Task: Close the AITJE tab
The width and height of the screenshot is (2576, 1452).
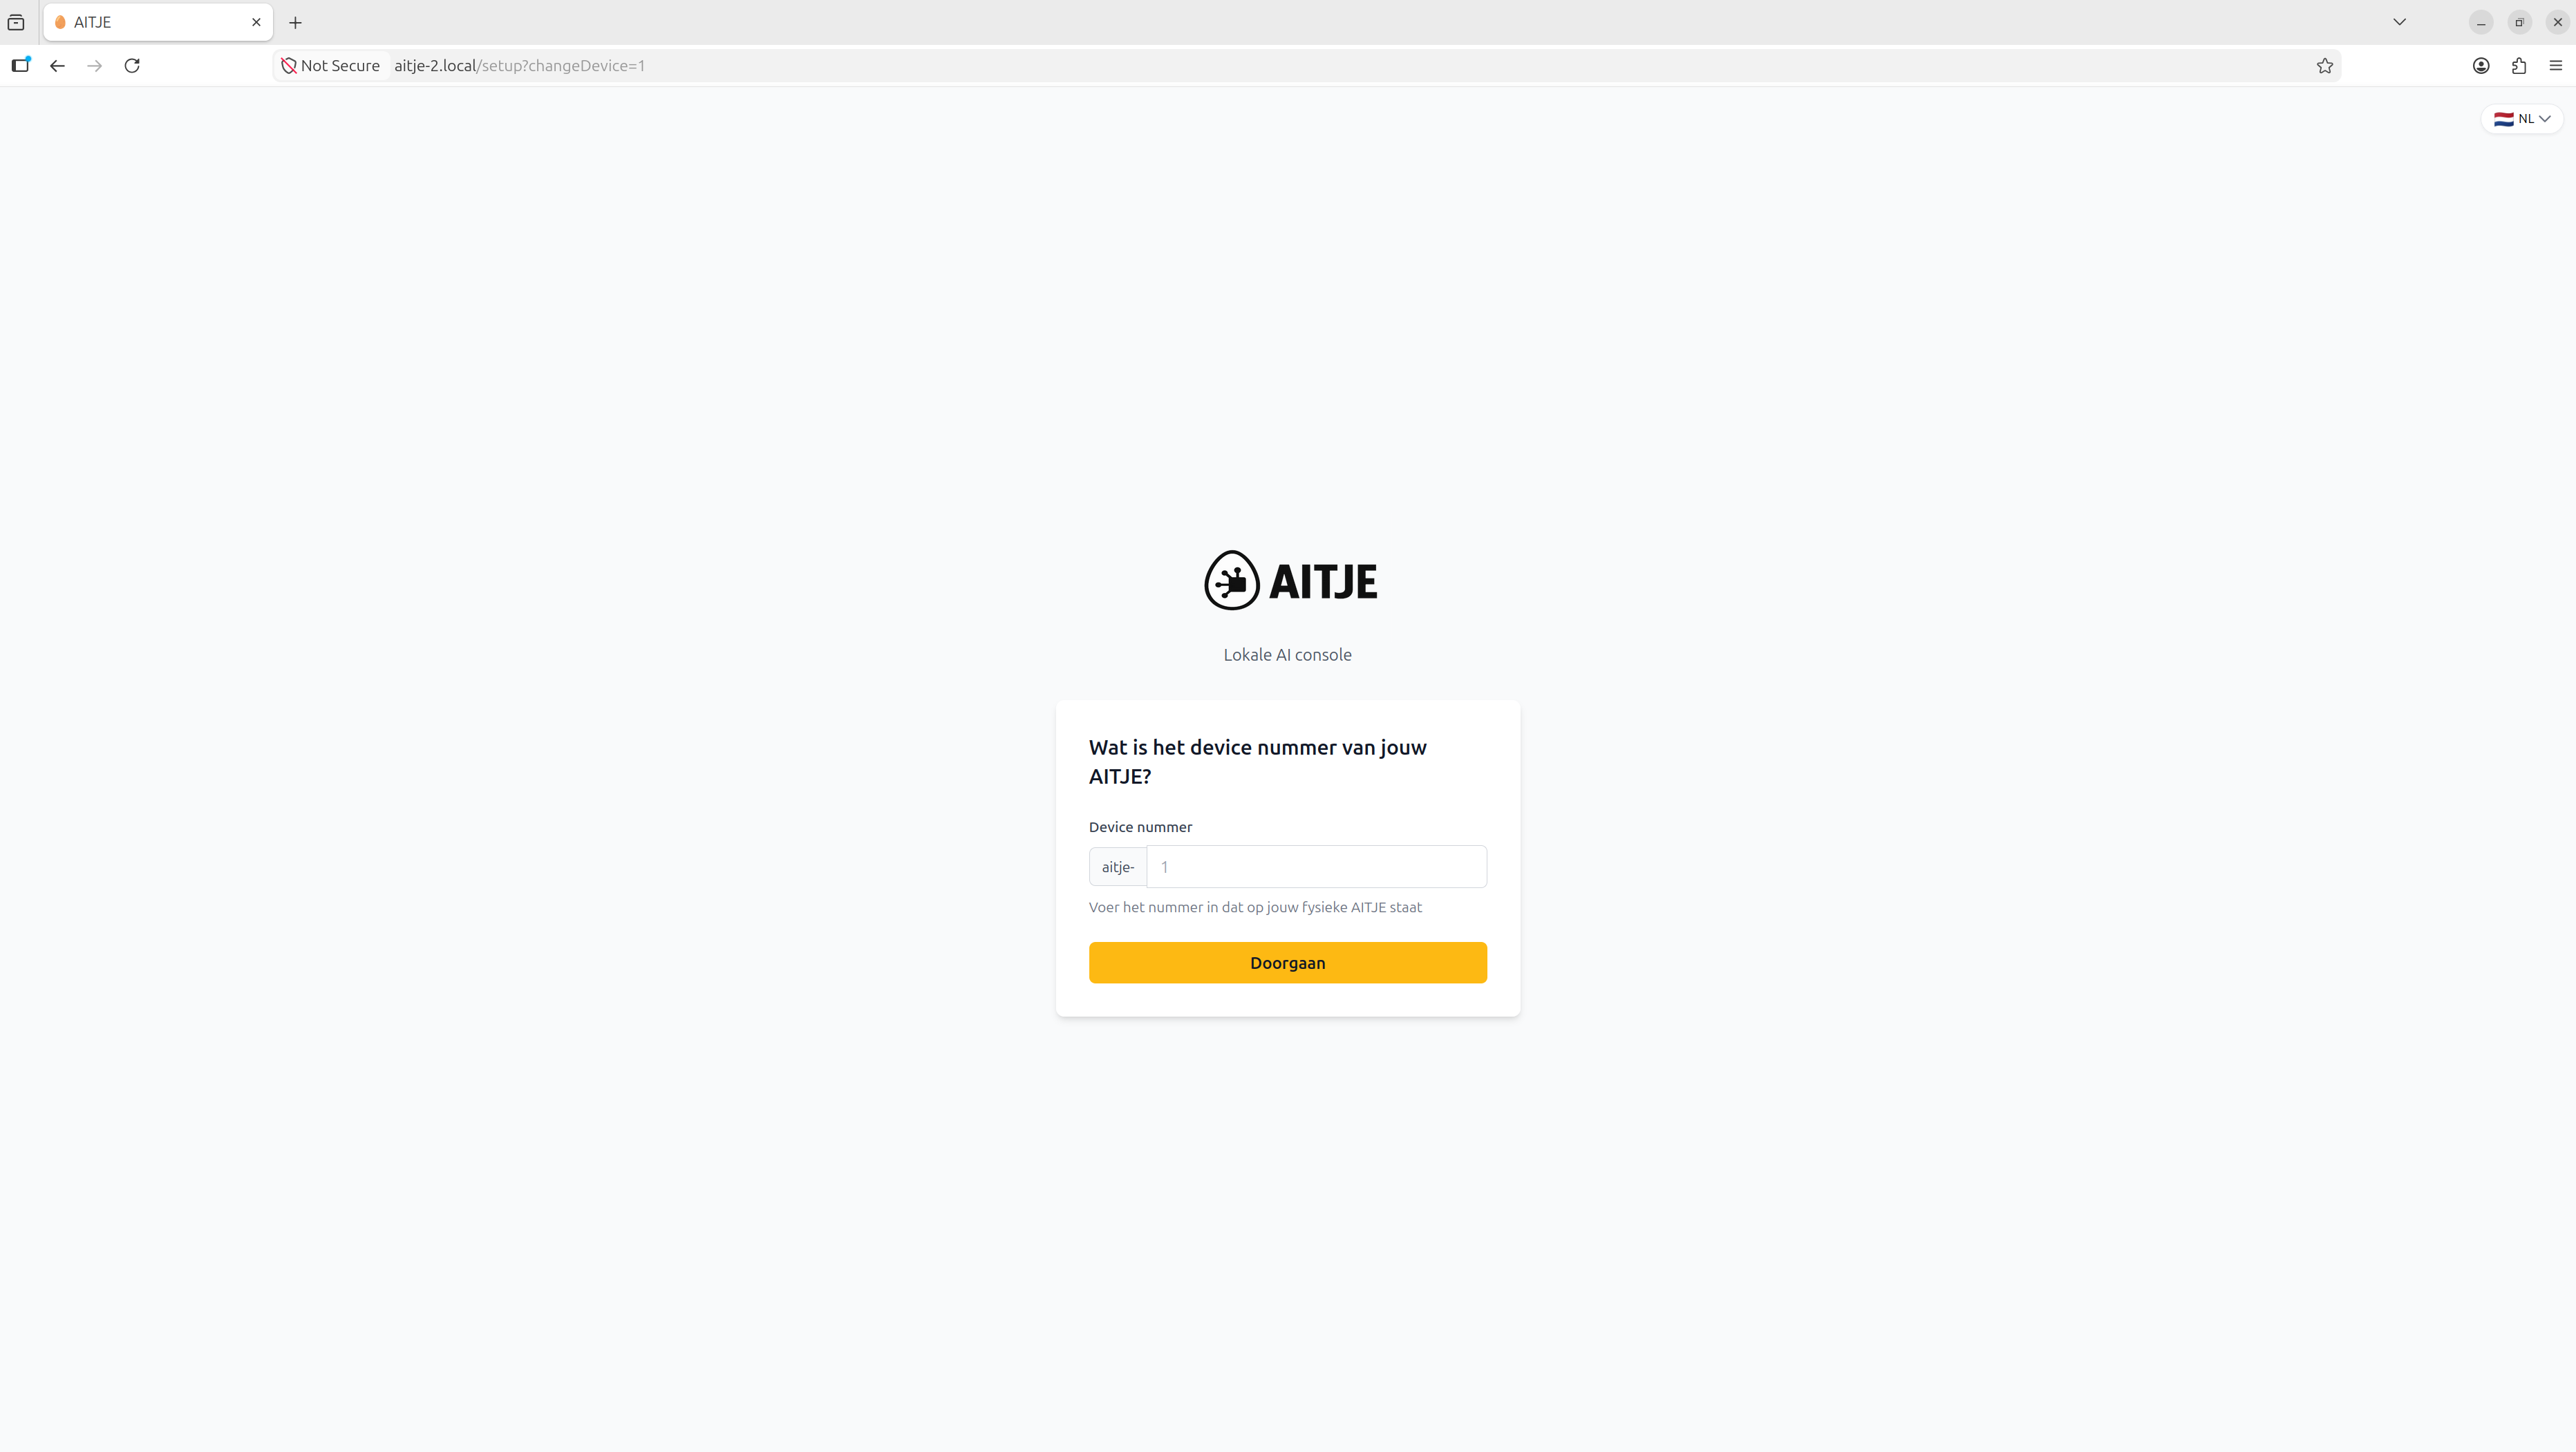Action: [256, 22]
